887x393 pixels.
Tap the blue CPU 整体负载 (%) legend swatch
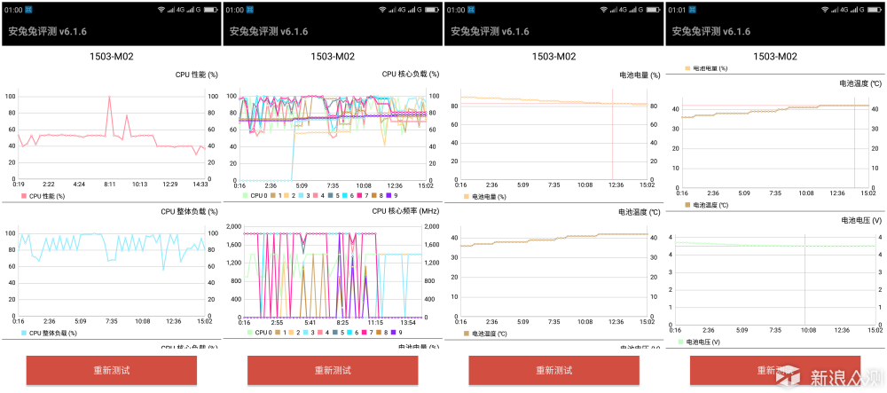(x=23, y=333)
